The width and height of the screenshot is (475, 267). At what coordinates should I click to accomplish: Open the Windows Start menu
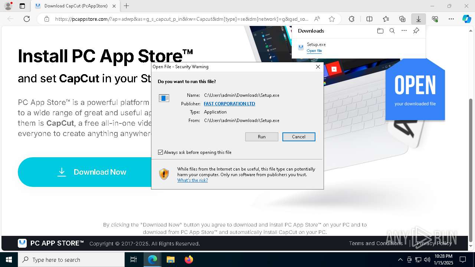9,260
